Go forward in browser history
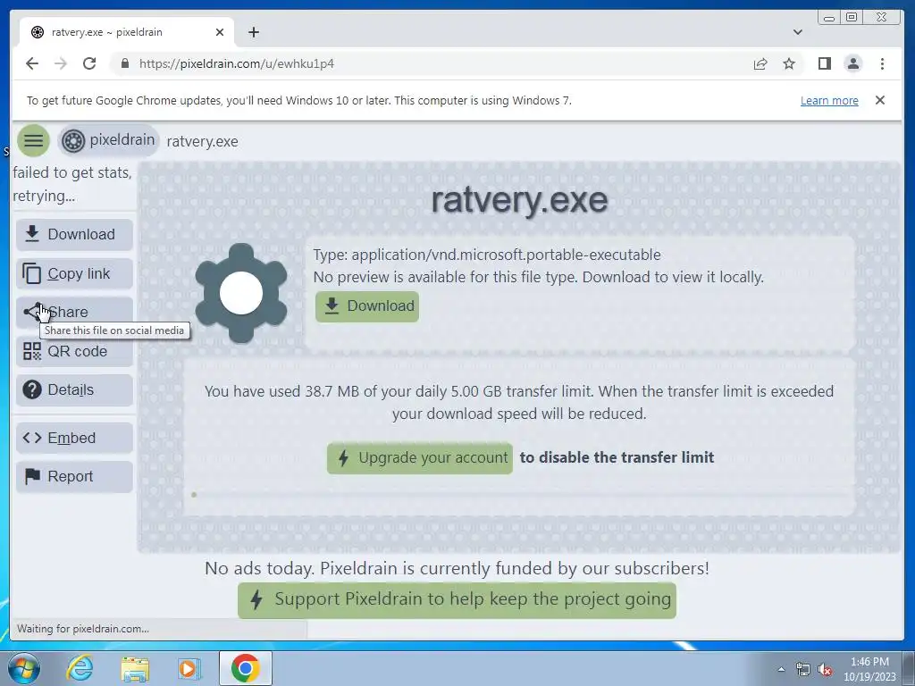 (61, 63)
